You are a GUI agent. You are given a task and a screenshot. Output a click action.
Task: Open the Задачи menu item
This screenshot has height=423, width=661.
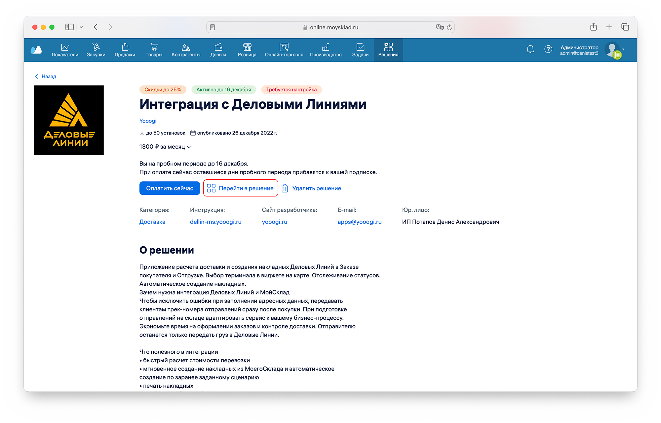[360, 50]
